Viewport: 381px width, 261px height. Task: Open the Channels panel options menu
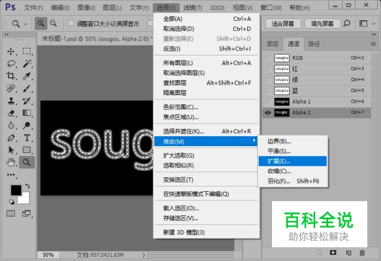pyautogui.click(x=373, y=44)
